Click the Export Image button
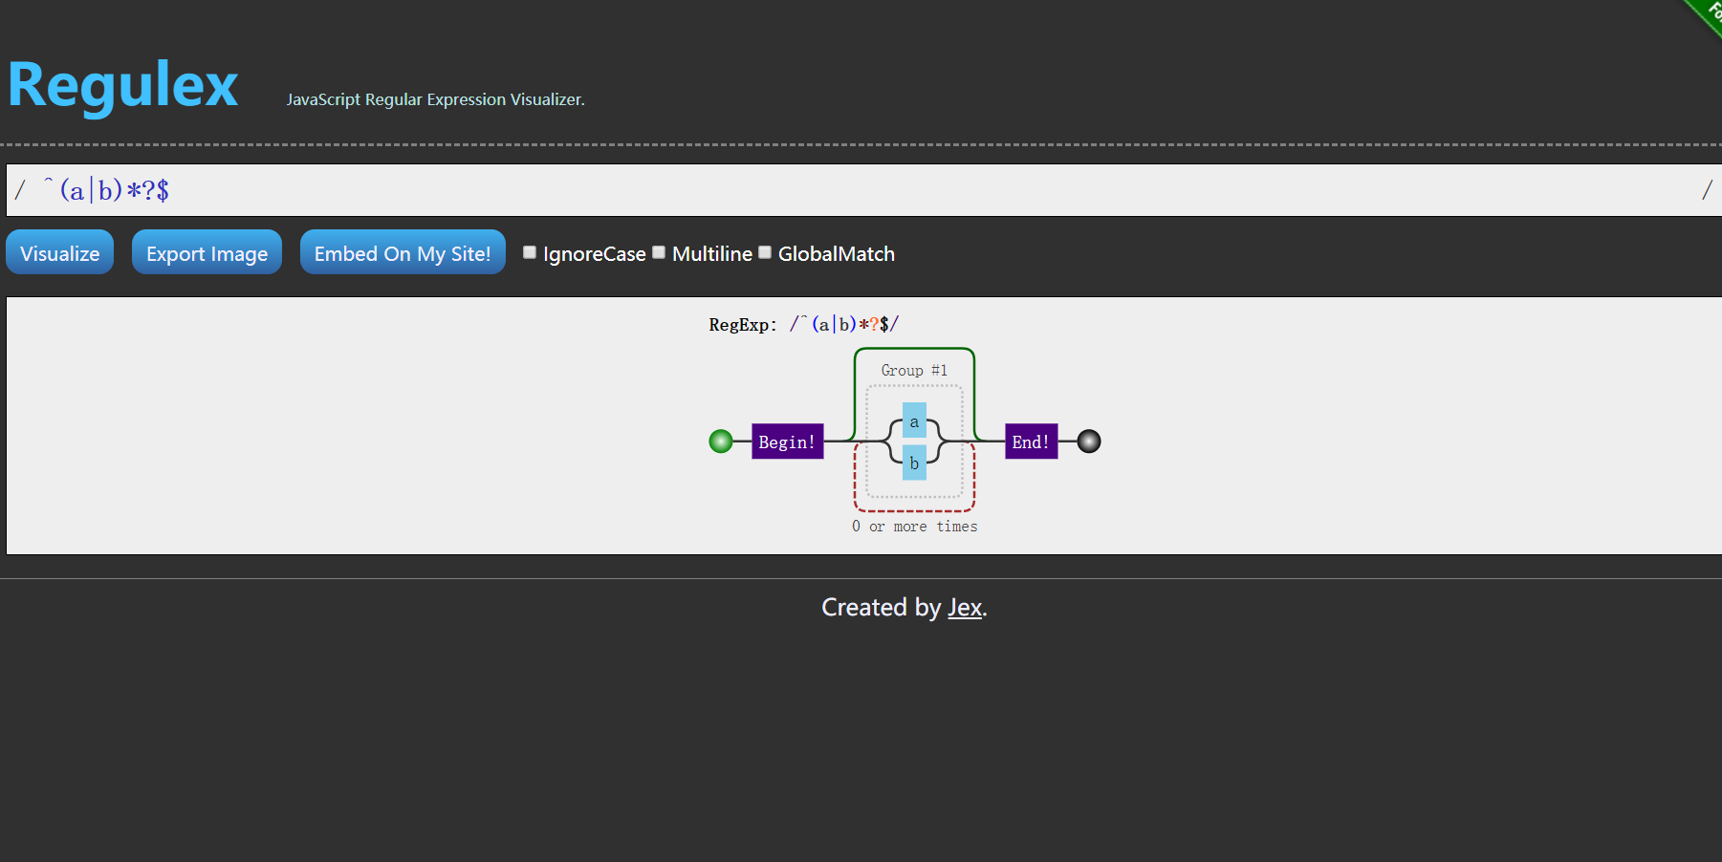Screen dimensions: 1722x862 (x=207, y=252)
